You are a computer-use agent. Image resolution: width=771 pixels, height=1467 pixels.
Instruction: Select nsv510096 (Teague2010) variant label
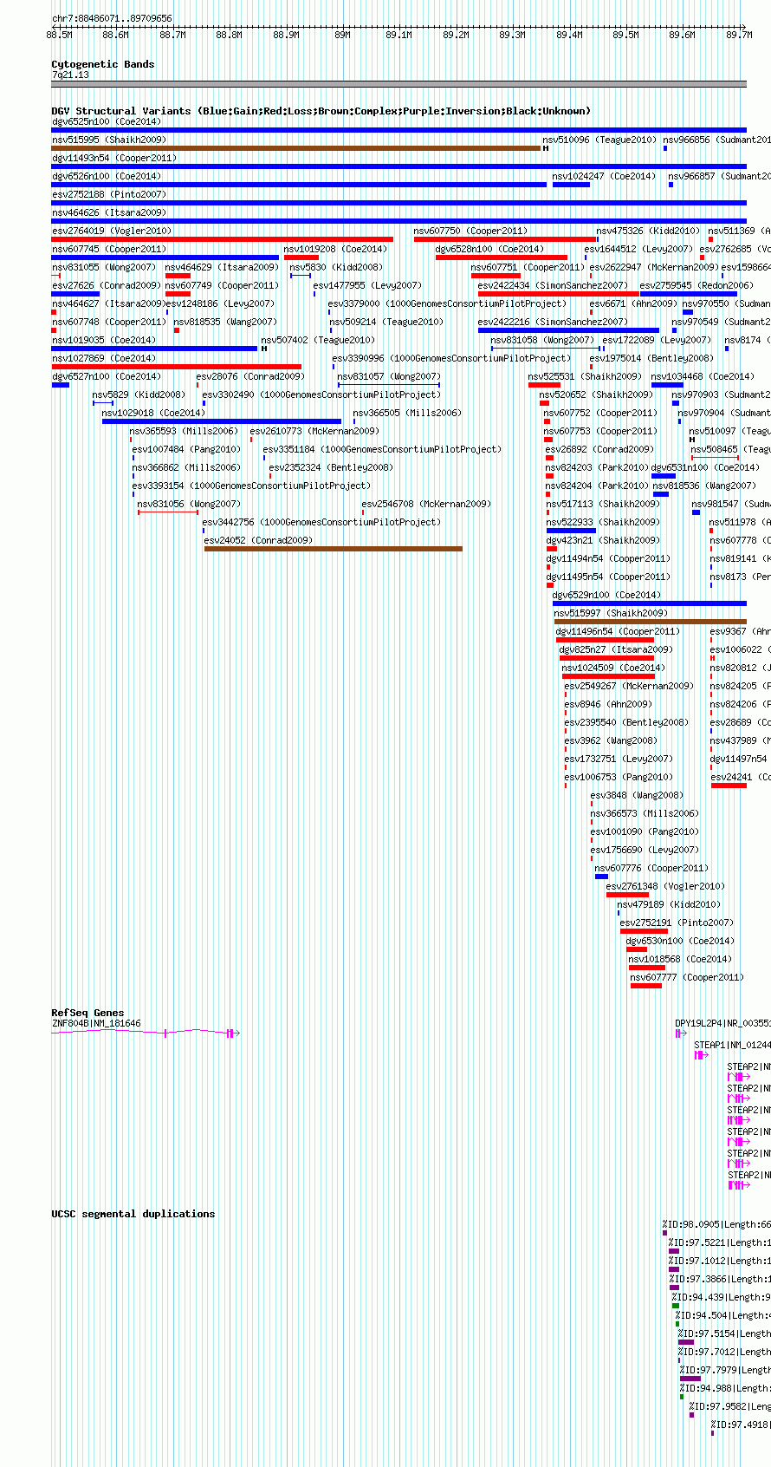tap(599, 140)
